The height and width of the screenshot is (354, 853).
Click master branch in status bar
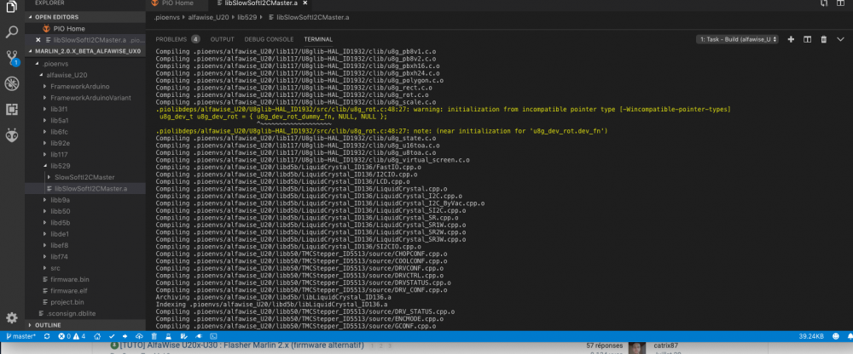coord(20,337)
